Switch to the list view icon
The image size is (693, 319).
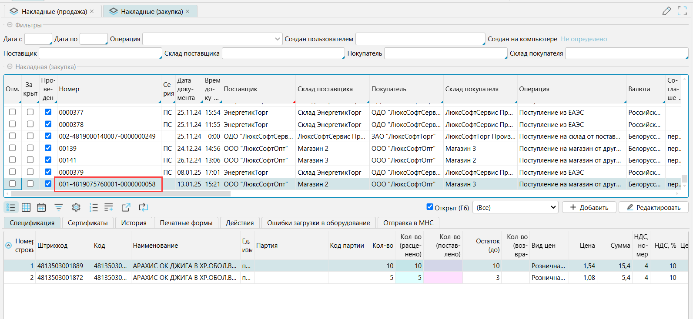[11, 208]
